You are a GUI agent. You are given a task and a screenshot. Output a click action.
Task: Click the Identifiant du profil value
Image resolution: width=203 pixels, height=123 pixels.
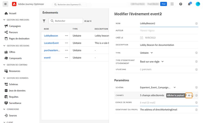pos(159,109)
